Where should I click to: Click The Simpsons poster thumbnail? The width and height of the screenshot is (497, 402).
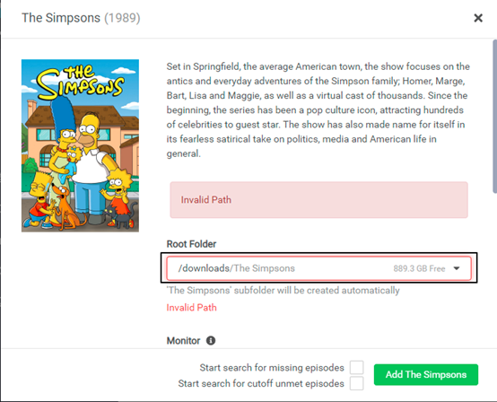[x=80, y=145]
